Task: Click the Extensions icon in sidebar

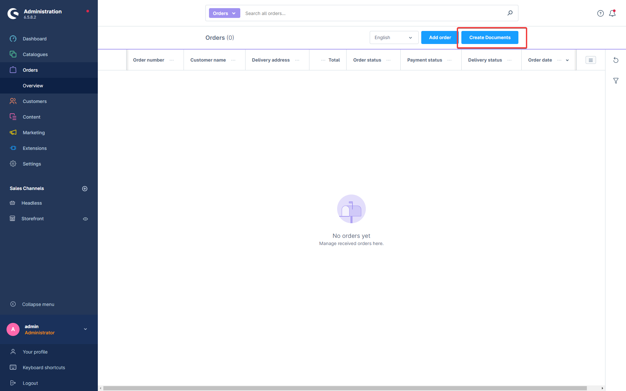Action: [x=13, y=148]
